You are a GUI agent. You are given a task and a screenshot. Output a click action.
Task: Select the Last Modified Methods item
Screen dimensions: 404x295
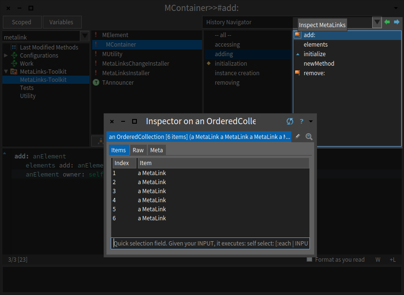[46, 47]
